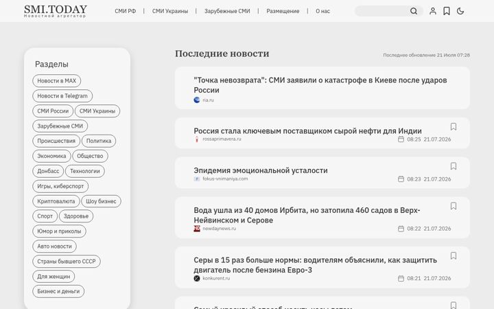The height and width of the screenshot is (309, 494).
Task: Select Технологии section tag
Action: pyautogui.click(x=85, y=171)
